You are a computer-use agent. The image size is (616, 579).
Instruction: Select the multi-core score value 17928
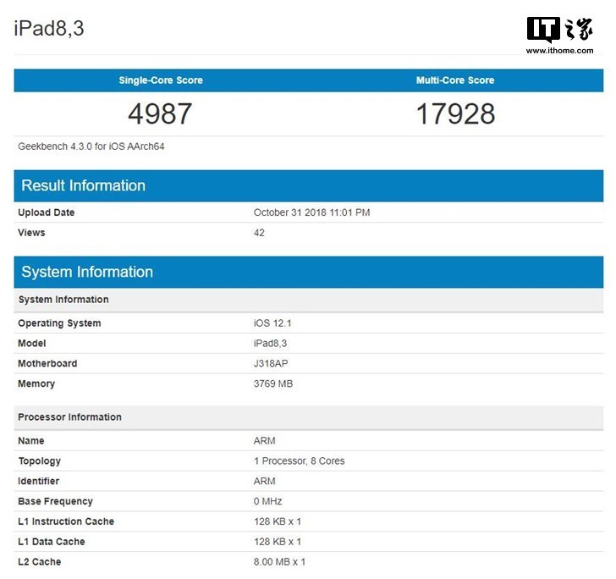pyautogui.click(x=455, y=113)
